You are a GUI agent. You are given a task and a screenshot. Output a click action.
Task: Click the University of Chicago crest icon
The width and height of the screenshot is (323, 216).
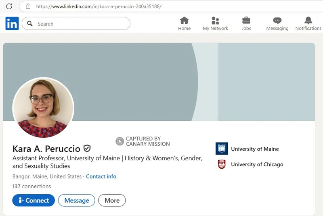(x=222, y=164)
